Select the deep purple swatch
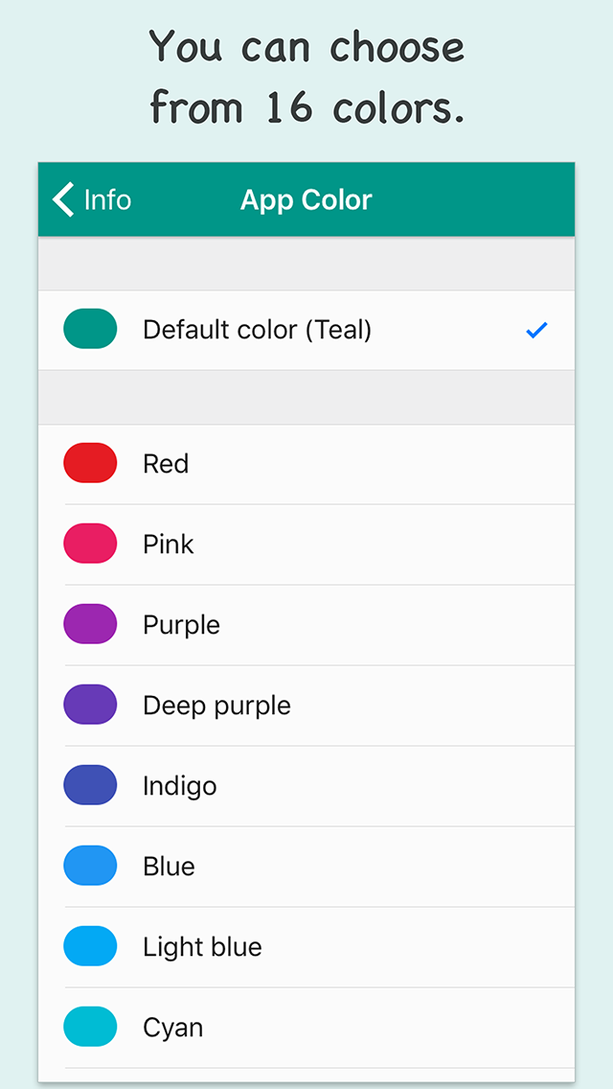 point(90,705)
